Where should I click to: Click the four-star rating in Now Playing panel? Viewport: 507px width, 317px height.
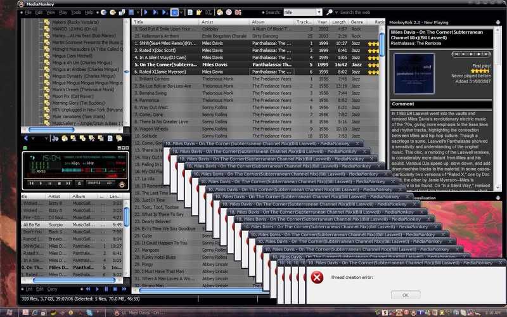click(480, 71)
